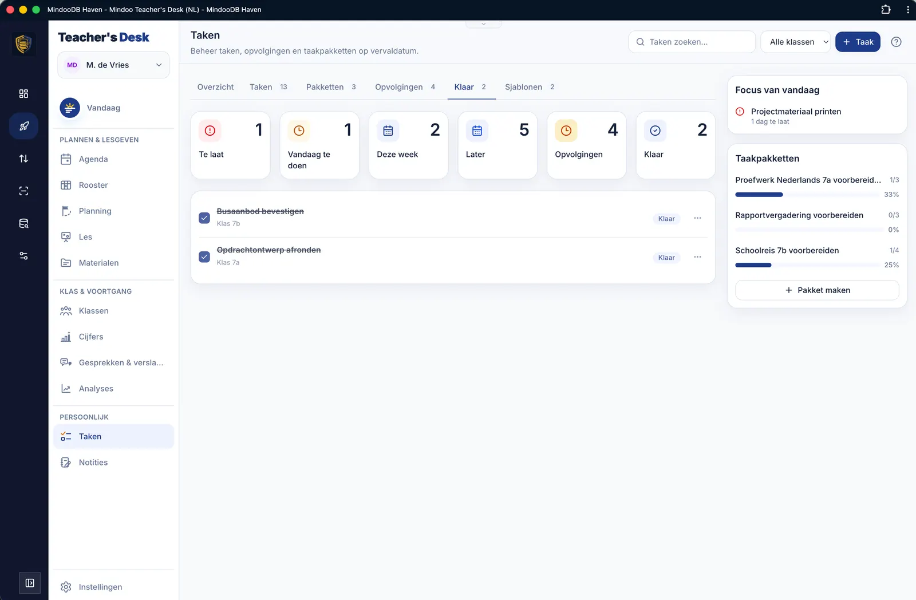Image resolution: width=916 pixels, height=600 pixels.
Task: Collapse the sidebar using the panel toggle icon
Action: (30, 583)
